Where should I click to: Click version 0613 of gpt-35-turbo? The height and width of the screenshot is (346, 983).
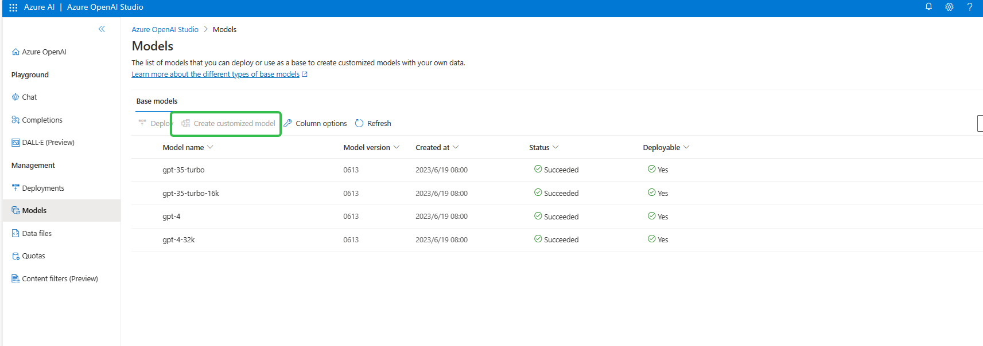(x=351, y=170)
